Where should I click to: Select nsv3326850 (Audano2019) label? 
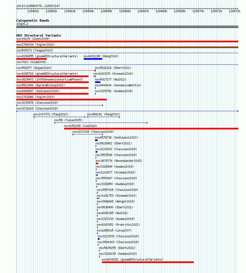coord(115,184)
